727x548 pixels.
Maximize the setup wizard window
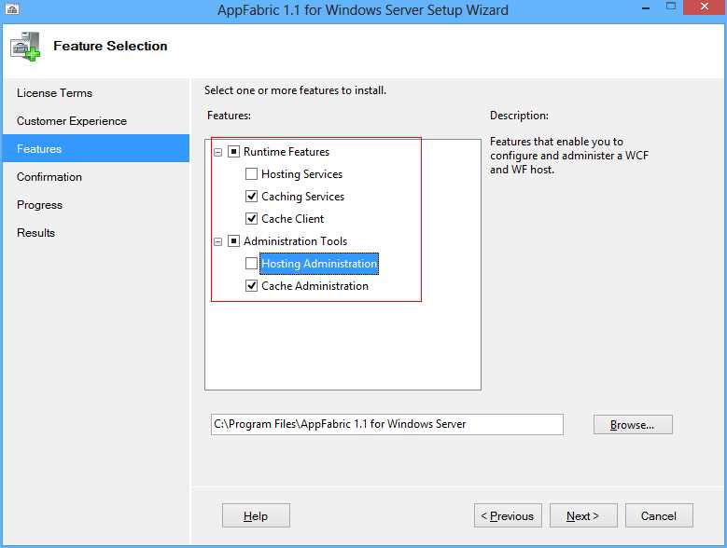tap(670, 7)
